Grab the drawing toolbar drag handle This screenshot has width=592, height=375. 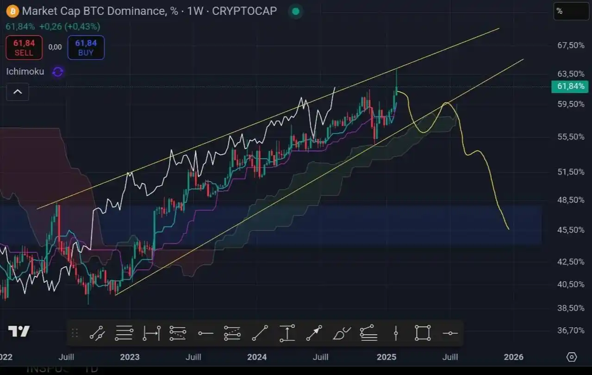(x=75, y=333)
